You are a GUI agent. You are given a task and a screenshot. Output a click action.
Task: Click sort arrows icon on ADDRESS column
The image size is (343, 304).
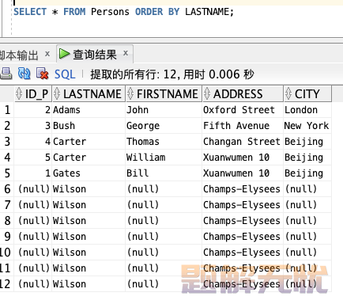point(207,93)
